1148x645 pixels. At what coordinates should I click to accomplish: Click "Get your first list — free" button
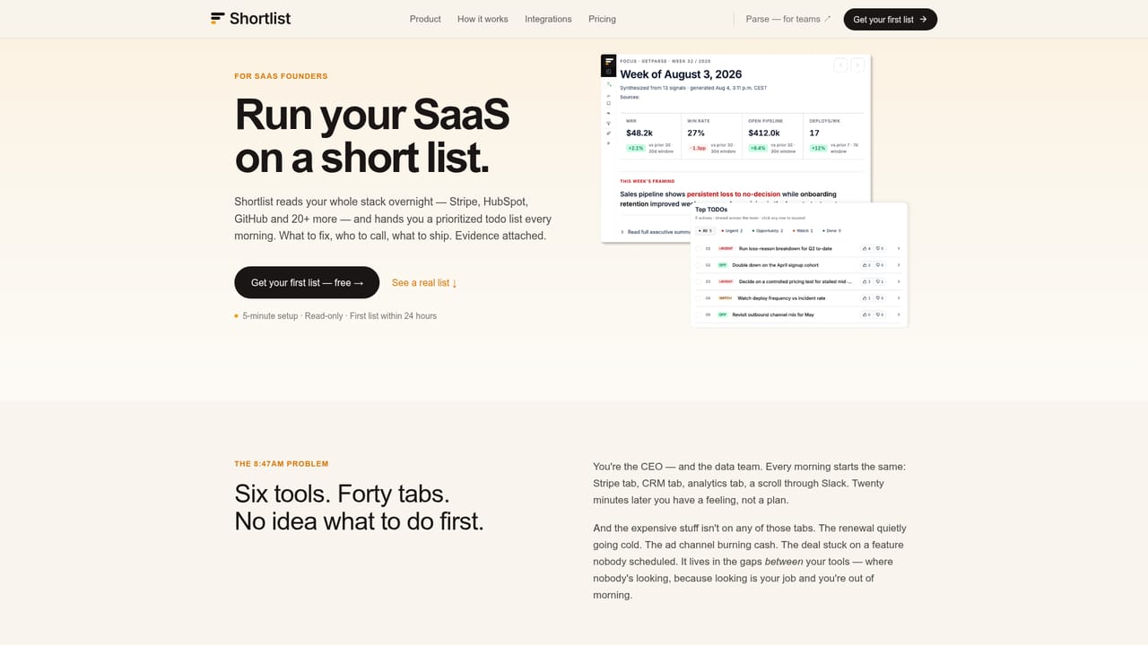click(307, 282)
